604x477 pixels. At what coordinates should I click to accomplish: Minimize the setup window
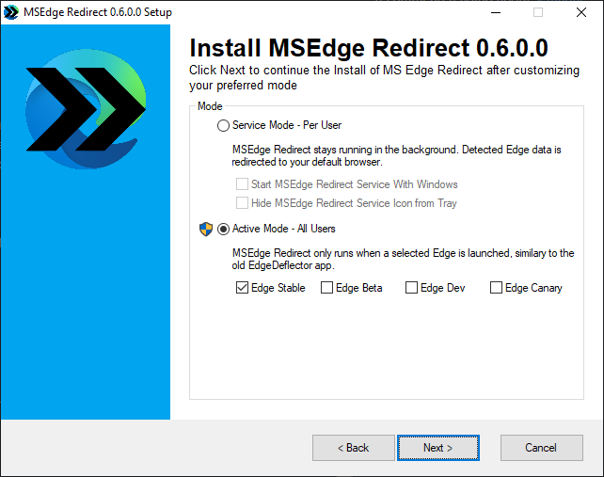496,12
